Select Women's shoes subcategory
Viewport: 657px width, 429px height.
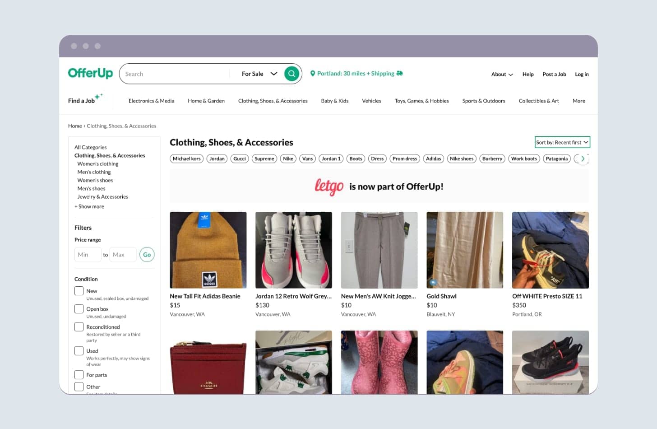95,180
